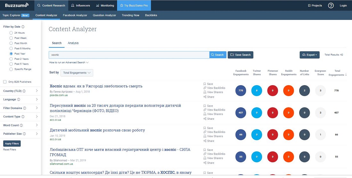The height and width of the screenshot is (178, 352).
Task: Select the Past 5 Years date filter
Action: point(11,64)
